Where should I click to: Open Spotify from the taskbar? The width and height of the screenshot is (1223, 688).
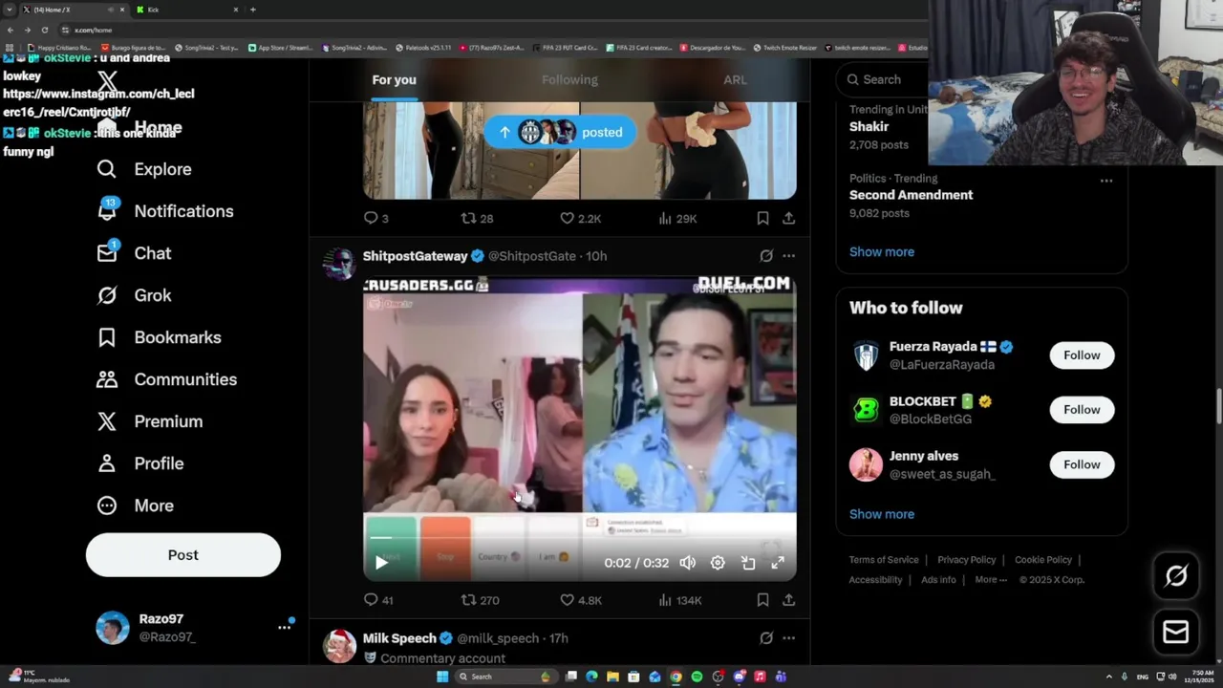click(697, 677)
